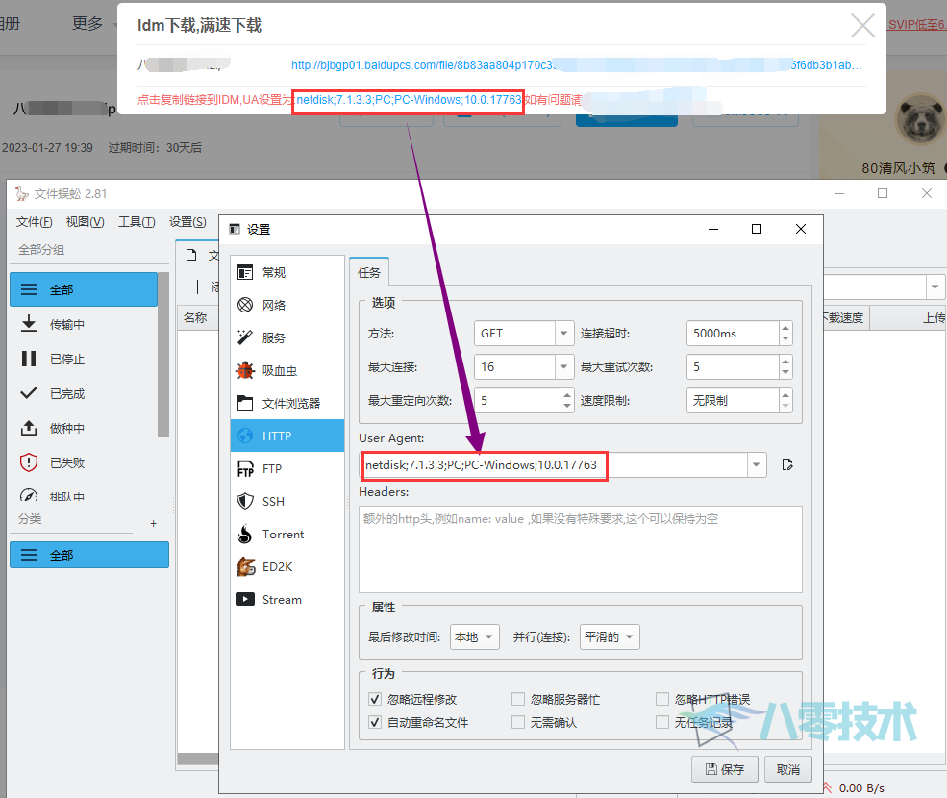
Task: Click the plus add icon in main toolbar
Action: (197, 287)
